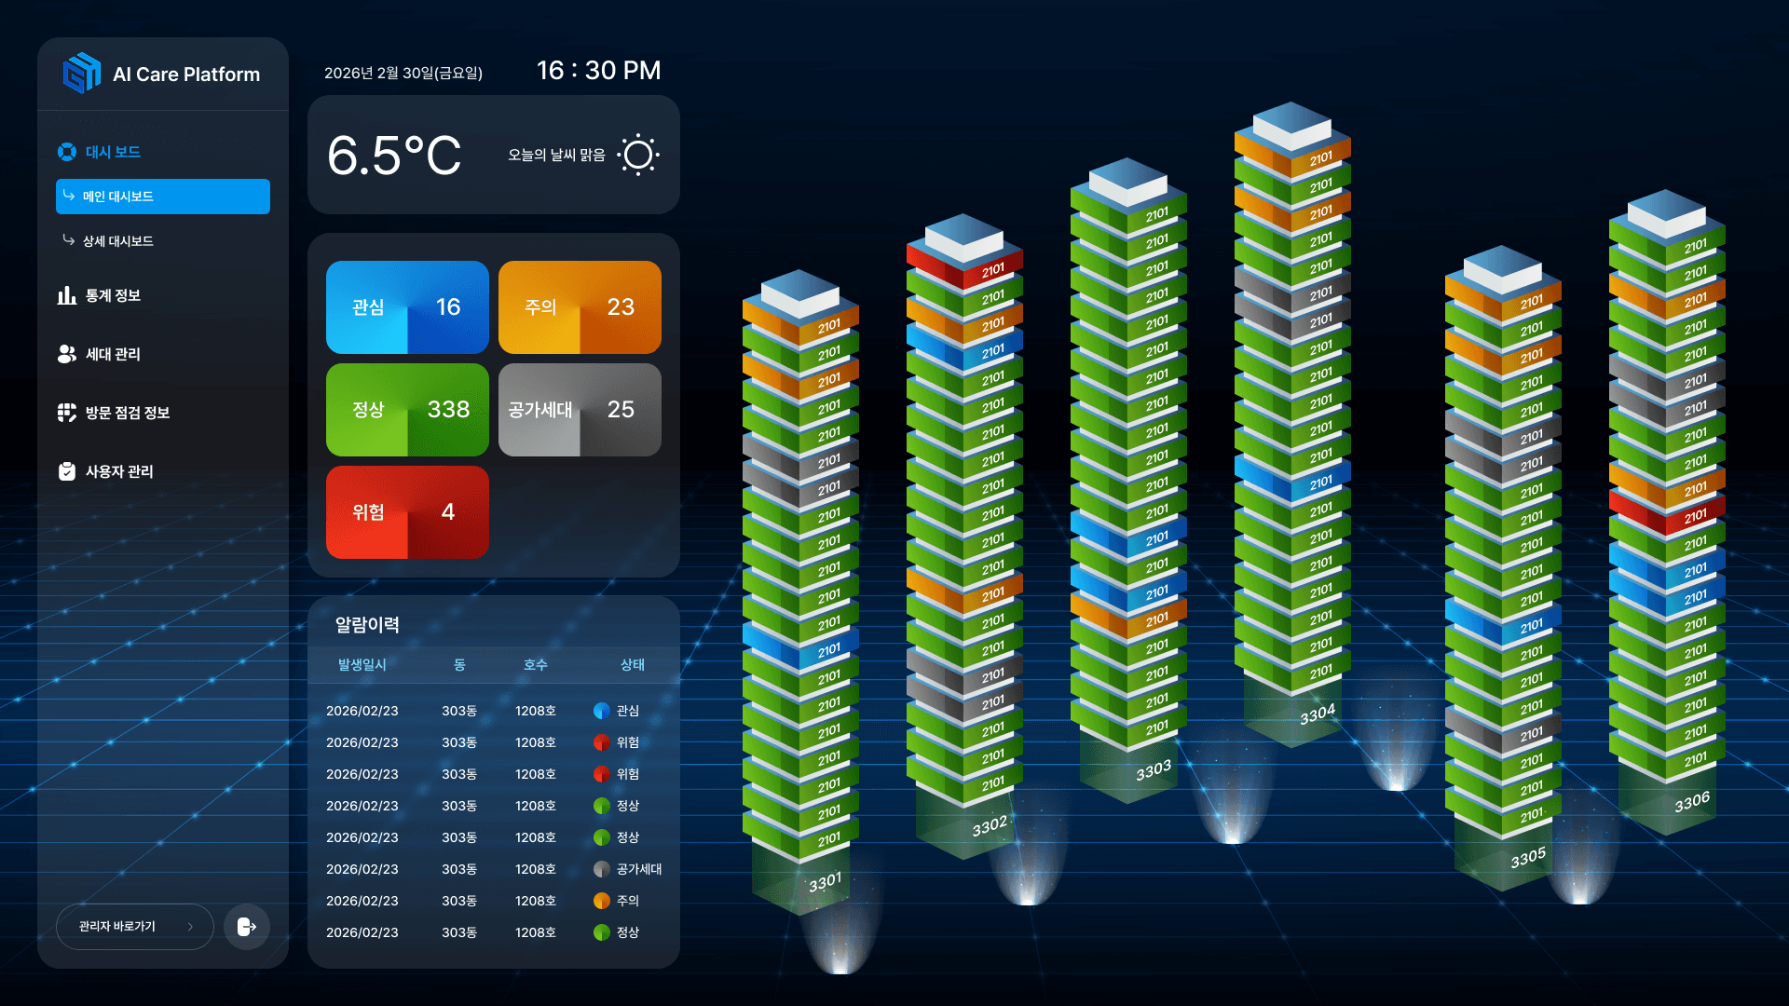The width and height of the screenshot is (1789, 1006).
Task: Select building 3306 label
Action: (x=1692, y=802)
